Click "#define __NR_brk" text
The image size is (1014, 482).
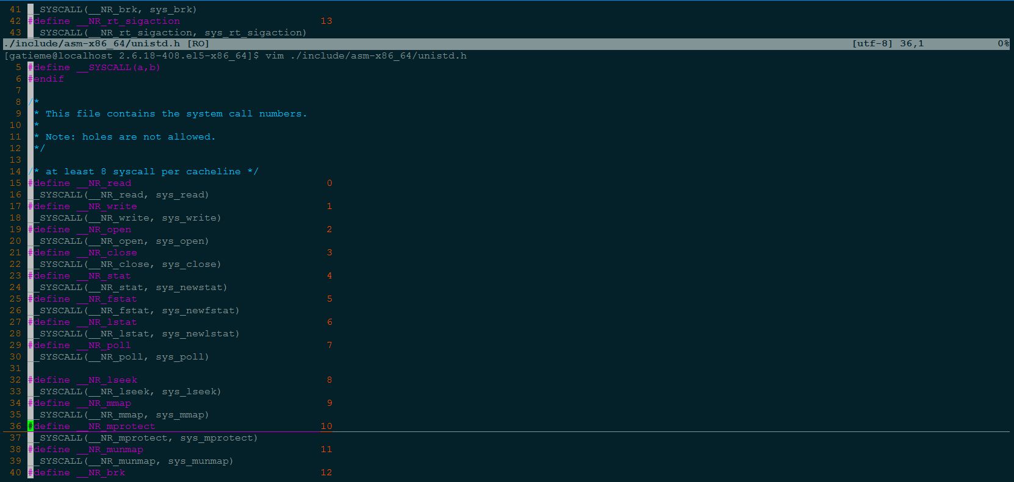[x=76, y=472]
